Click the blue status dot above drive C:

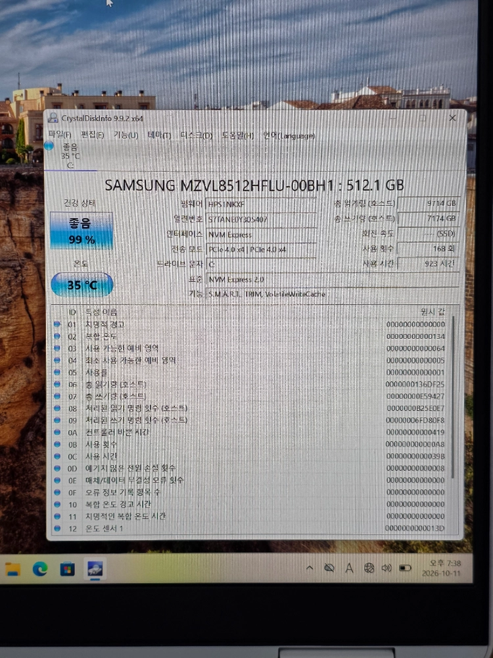[x=49, y=145]
